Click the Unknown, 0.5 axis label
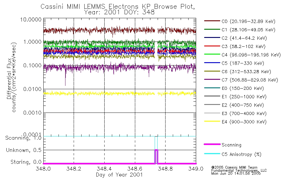Viewport: 288px width, 182px height. pyautogui.click(x=24, y=150)
